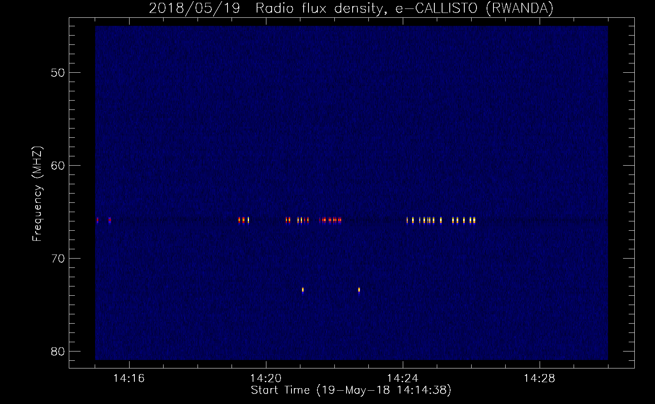Click the 50 frequency axis label
Image resolution: width=655 pixels, height=404 pixels.
(x=58, y=73)
